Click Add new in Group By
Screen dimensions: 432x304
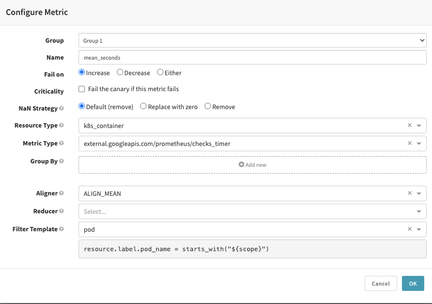pos(252,165)
